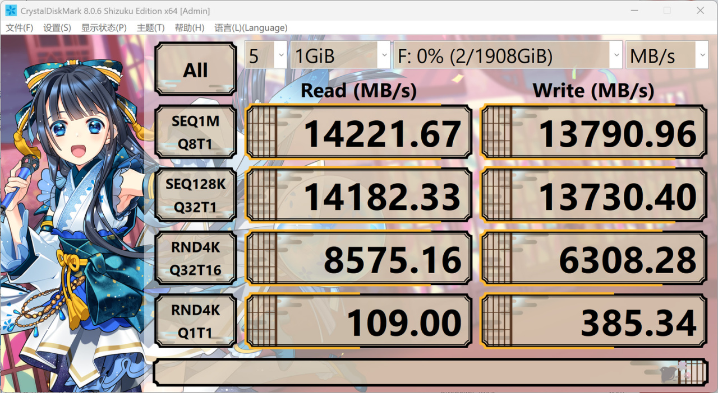Minimize the CrystalDiskMark window
This screenshot has width=718, height=393.
point(633,11)
